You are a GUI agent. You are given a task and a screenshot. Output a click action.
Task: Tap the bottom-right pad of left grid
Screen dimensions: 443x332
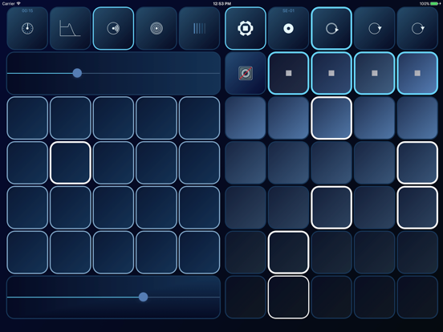199,253
